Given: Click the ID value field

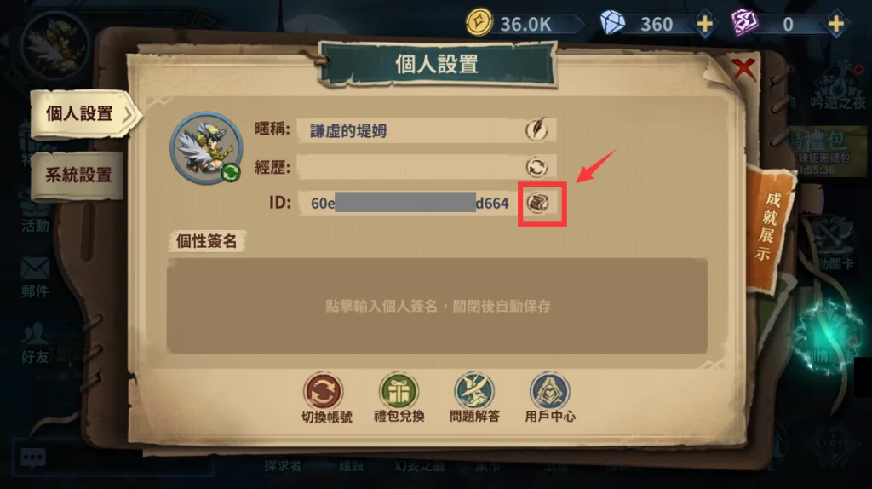Looking at the screenshot, I should pyautogui.click(x=410, y=203).
